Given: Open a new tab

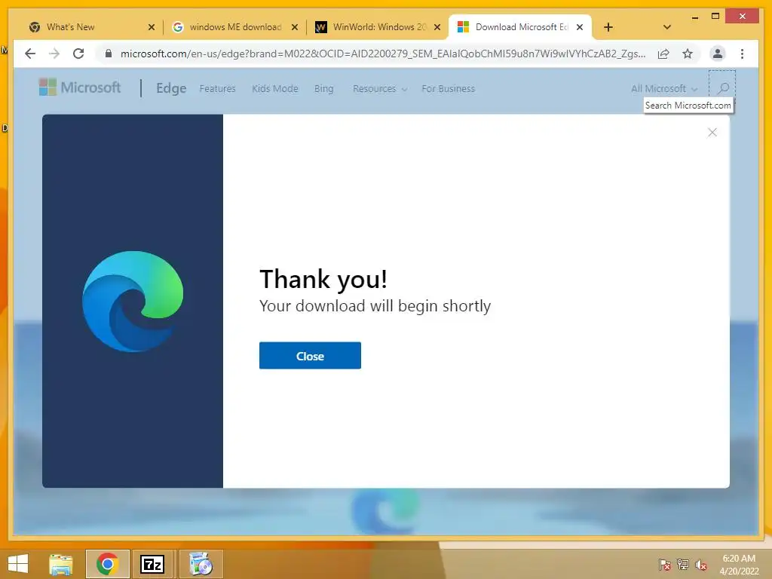Looking at the screenshot, I should [608, 27].
